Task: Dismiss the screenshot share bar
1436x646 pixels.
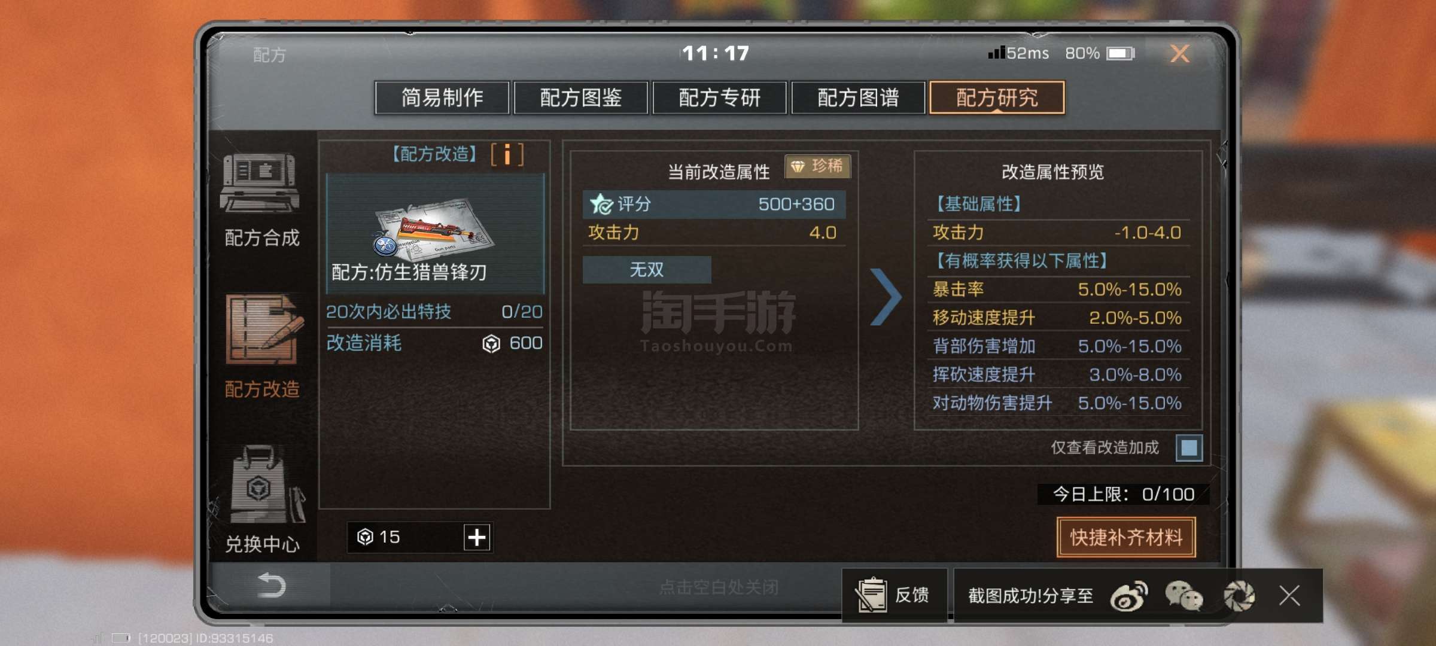Action: [1289, 596]
